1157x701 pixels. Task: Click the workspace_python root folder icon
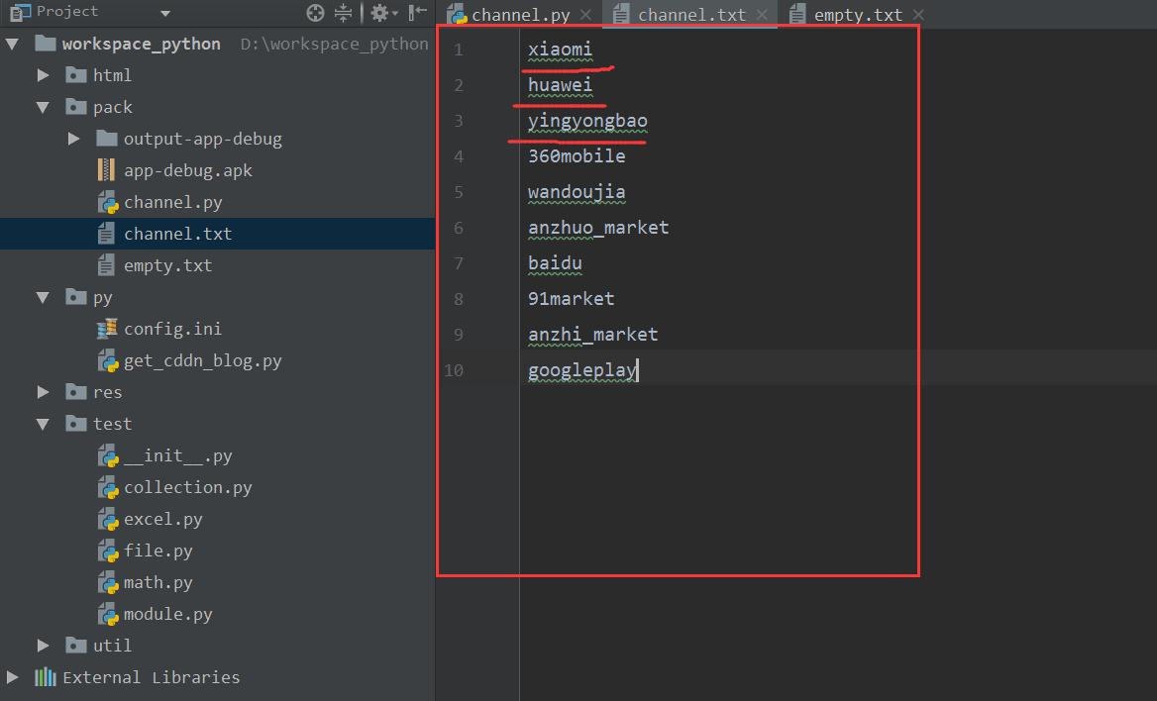click(45, 43)
